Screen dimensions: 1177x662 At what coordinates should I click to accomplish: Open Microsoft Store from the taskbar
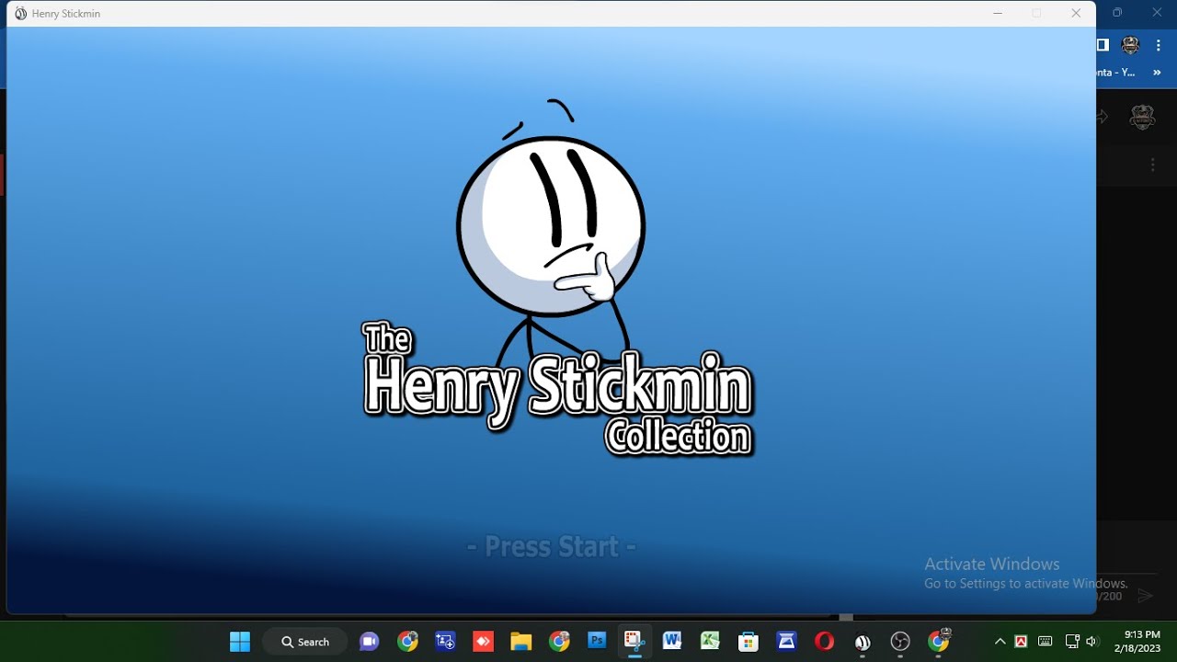[748, 642]
